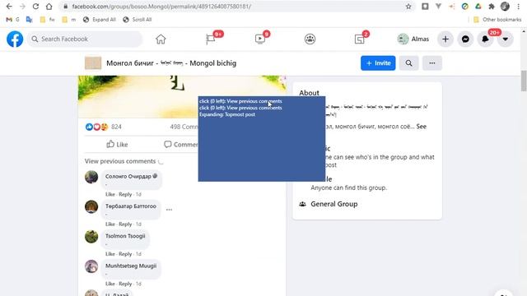Image resolution: width=527 pixels, height=296 pixels.
Task: Like the post
Action: [x=117, y=145]
